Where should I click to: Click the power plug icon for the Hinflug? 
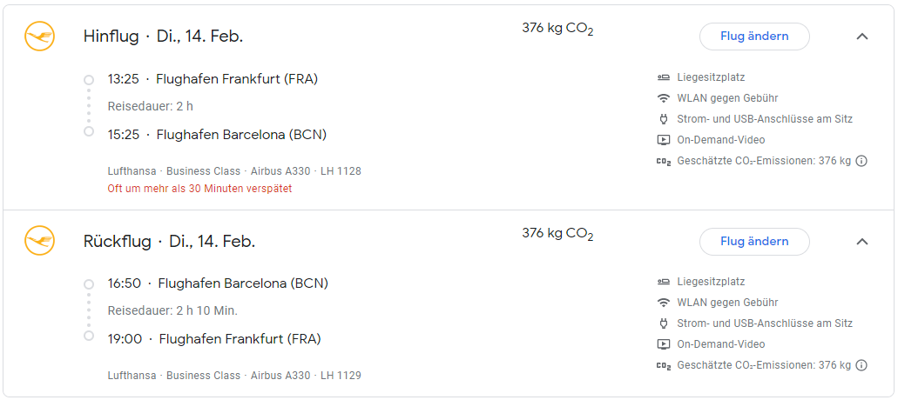coord(664,119)
